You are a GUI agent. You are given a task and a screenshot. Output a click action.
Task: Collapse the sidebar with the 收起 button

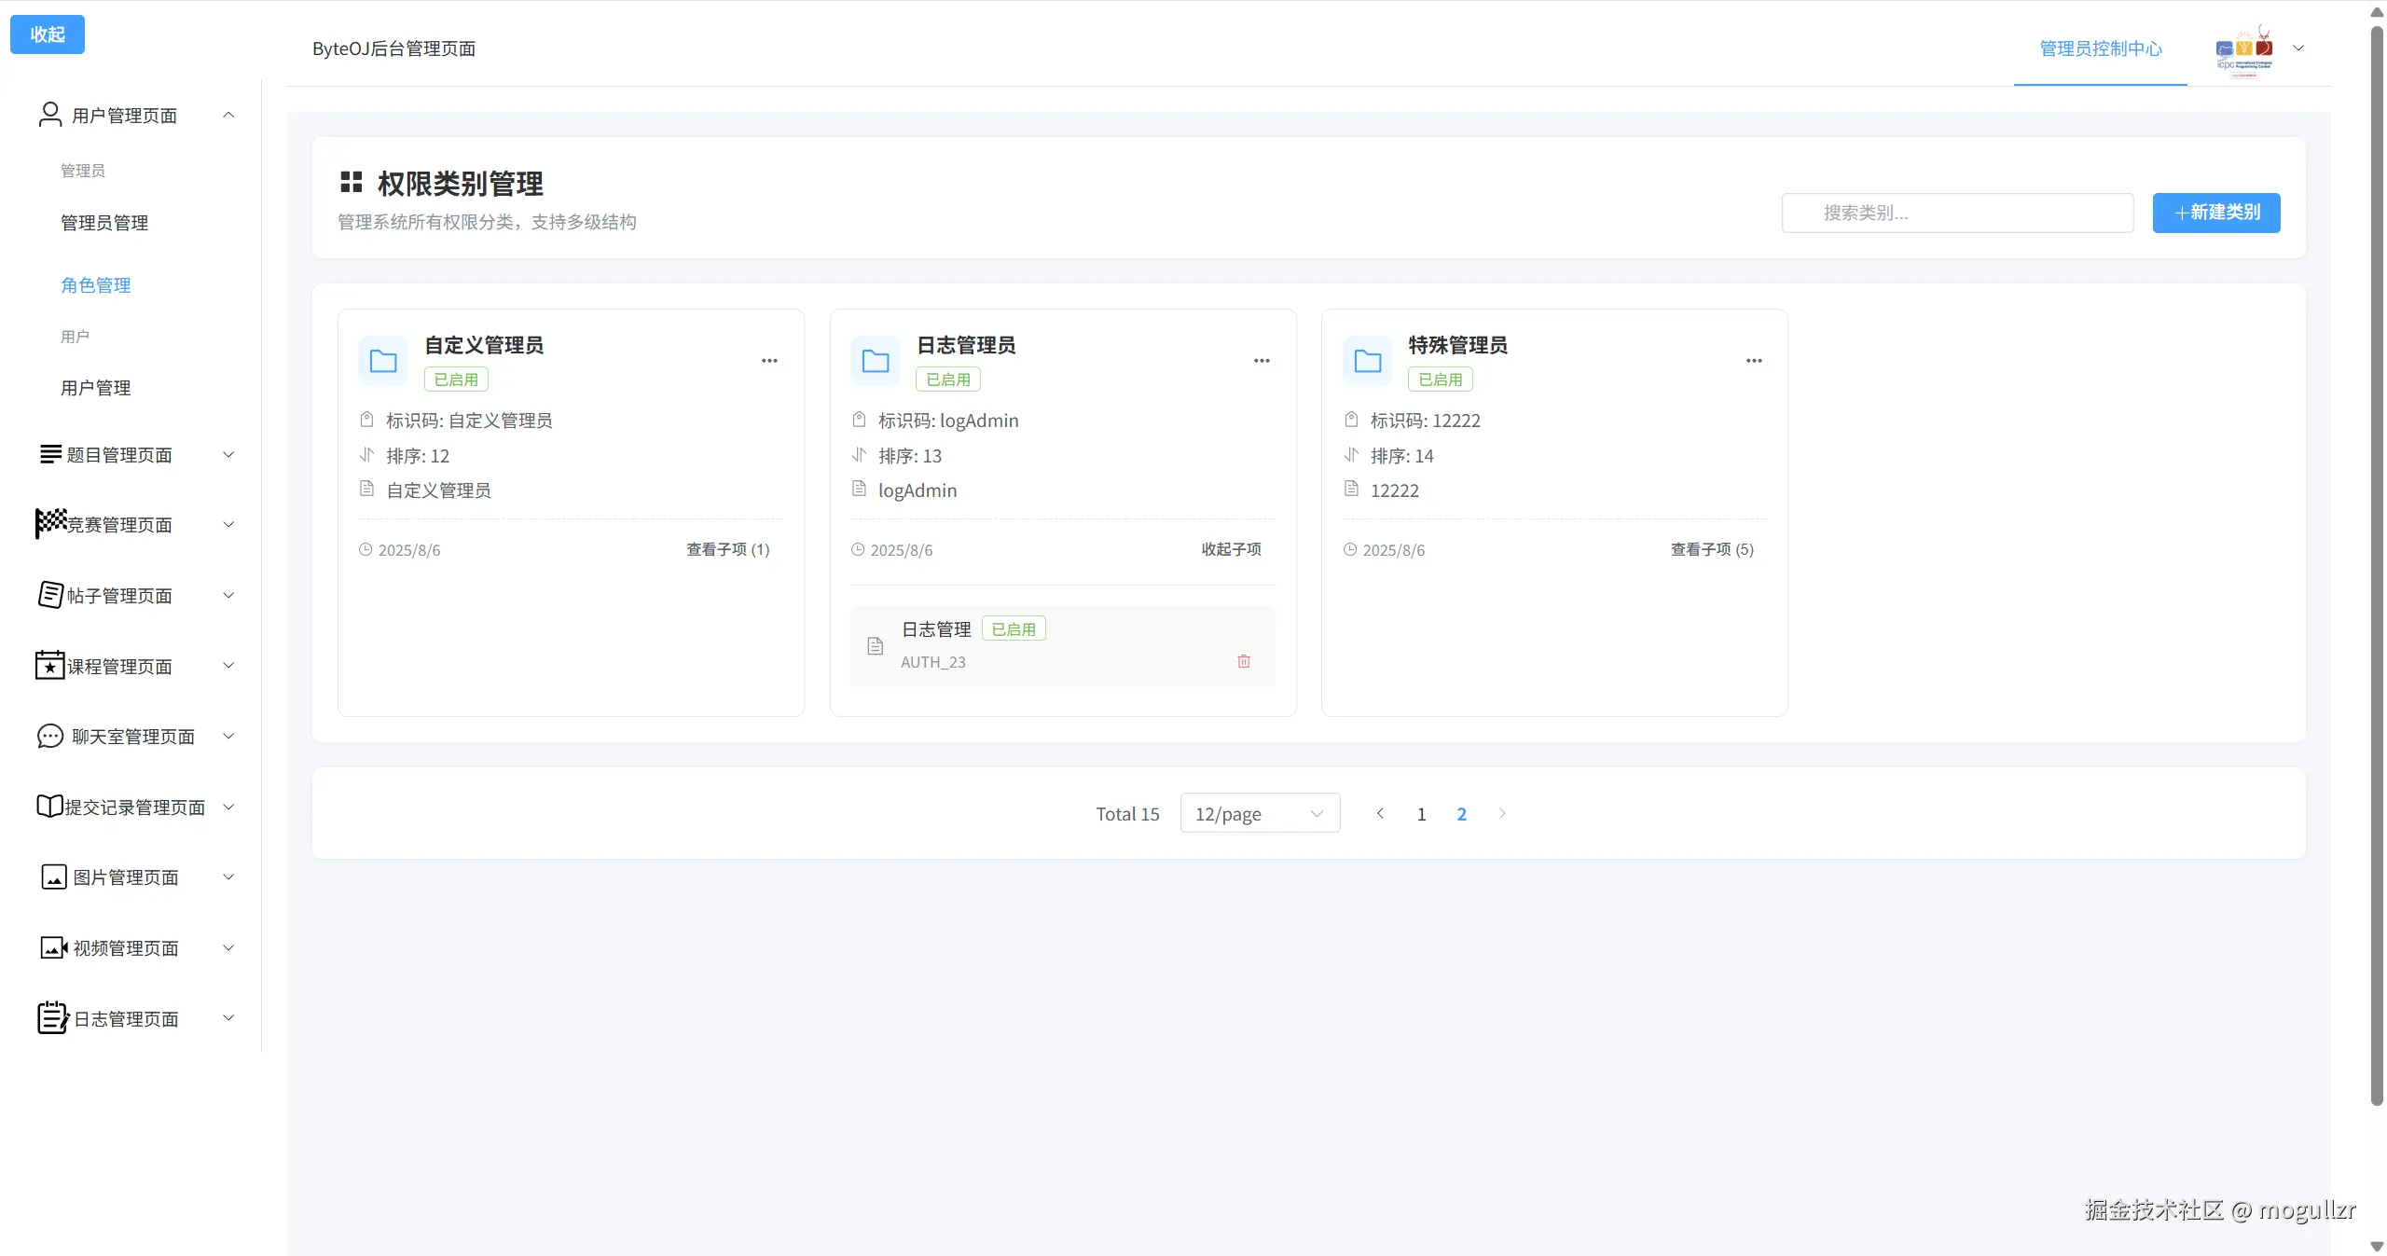(48, 35)
